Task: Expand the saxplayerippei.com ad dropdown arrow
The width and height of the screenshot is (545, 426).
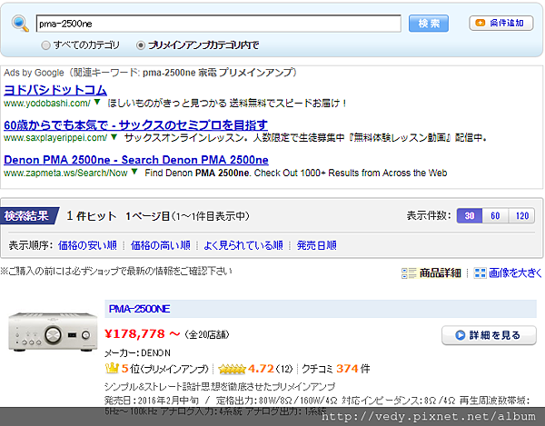Action: pyautogui.click(x=114, y=137)
